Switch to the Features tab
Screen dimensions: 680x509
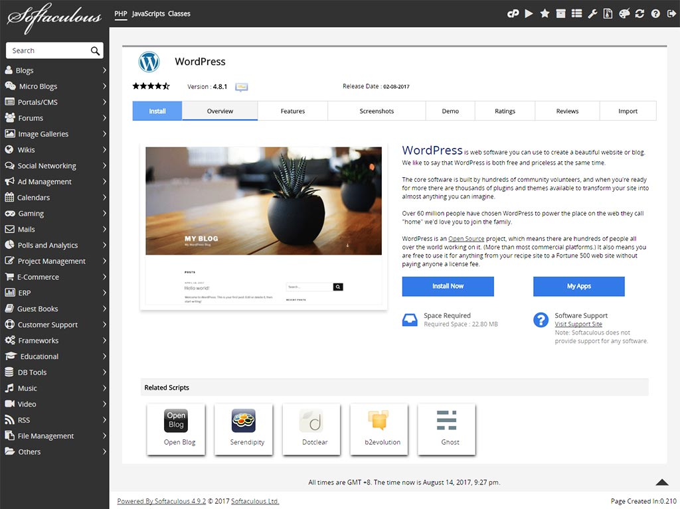pos(293,111)
